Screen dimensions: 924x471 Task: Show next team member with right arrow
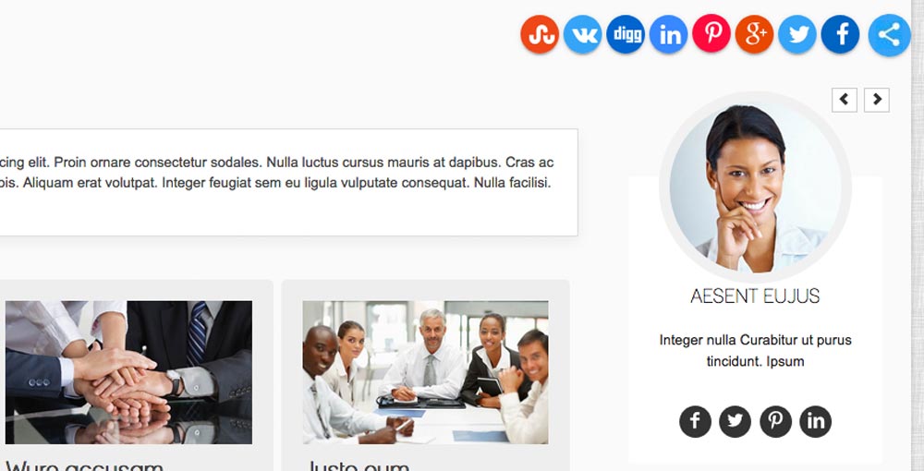[877, 100]
